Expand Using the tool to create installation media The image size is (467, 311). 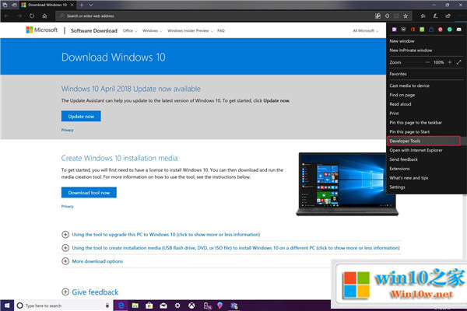(230, 247)
